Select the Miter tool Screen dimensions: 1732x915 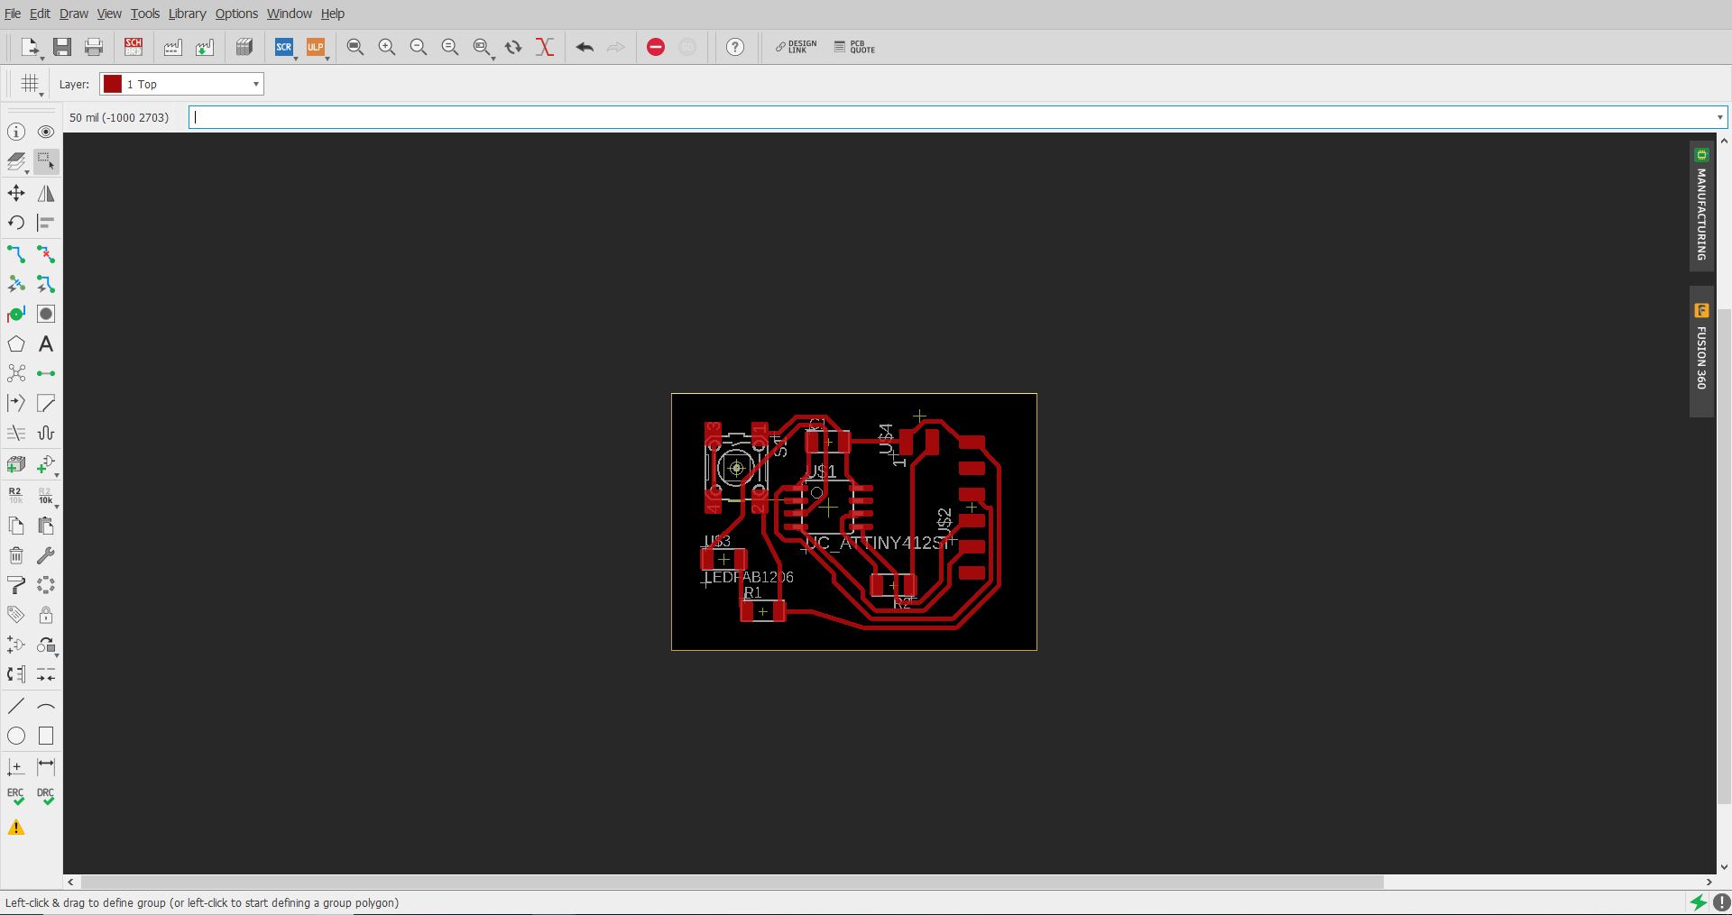(x=46, y=403)
